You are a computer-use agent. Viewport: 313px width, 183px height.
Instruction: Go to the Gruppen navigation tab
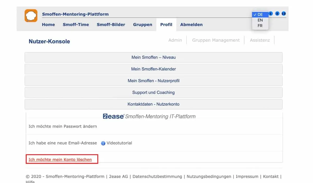tap(142, 24)
